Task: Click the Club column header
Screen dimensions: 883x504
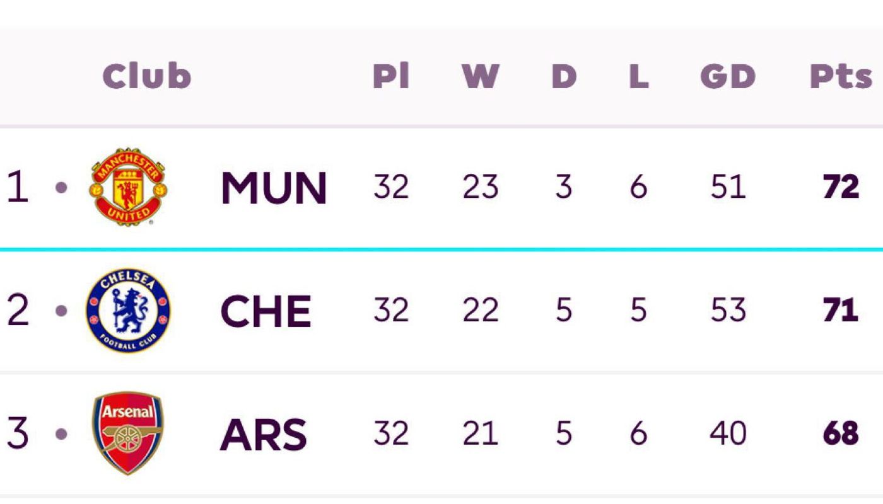Action: (x=146, y=76)
